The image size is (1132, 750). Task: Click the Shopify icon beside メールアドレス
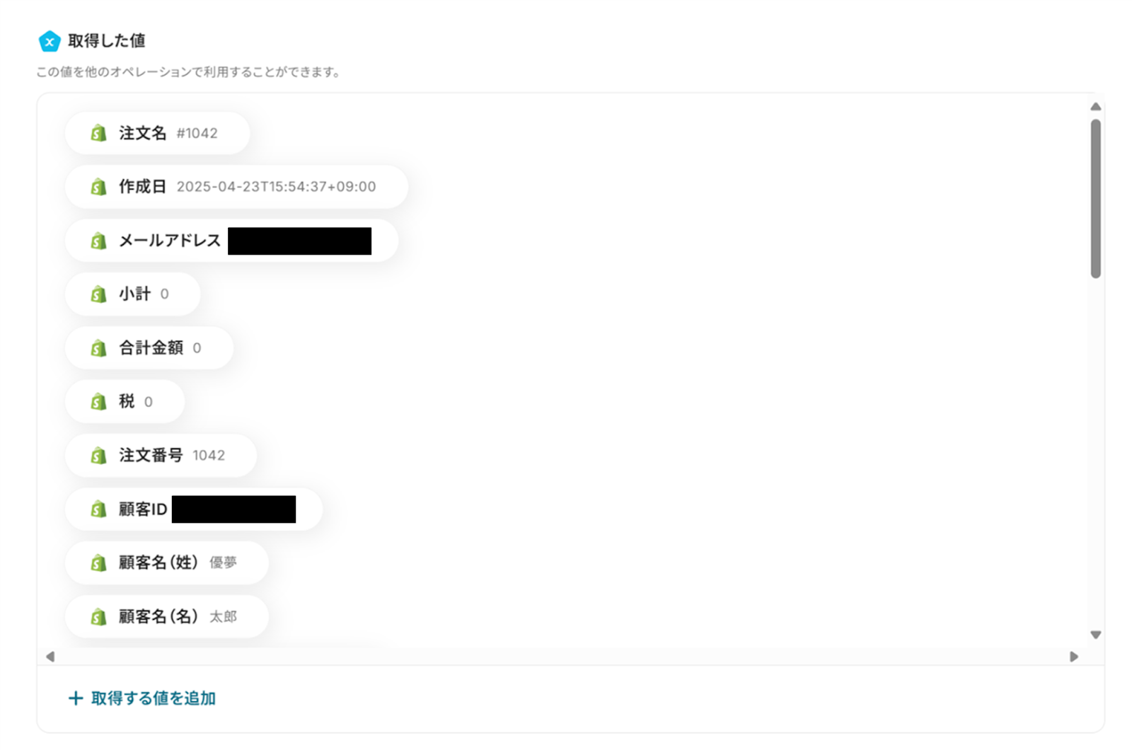point(98,241)
